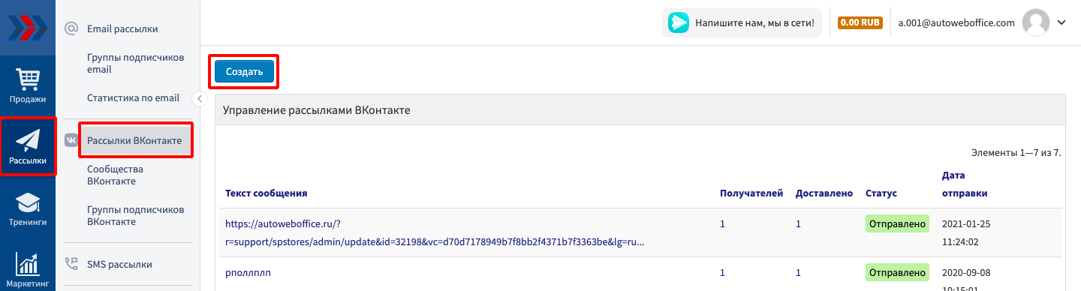The image size is (1081, 291).
Task: Sort by Дата отправки column header
Action: coord(965,184)
